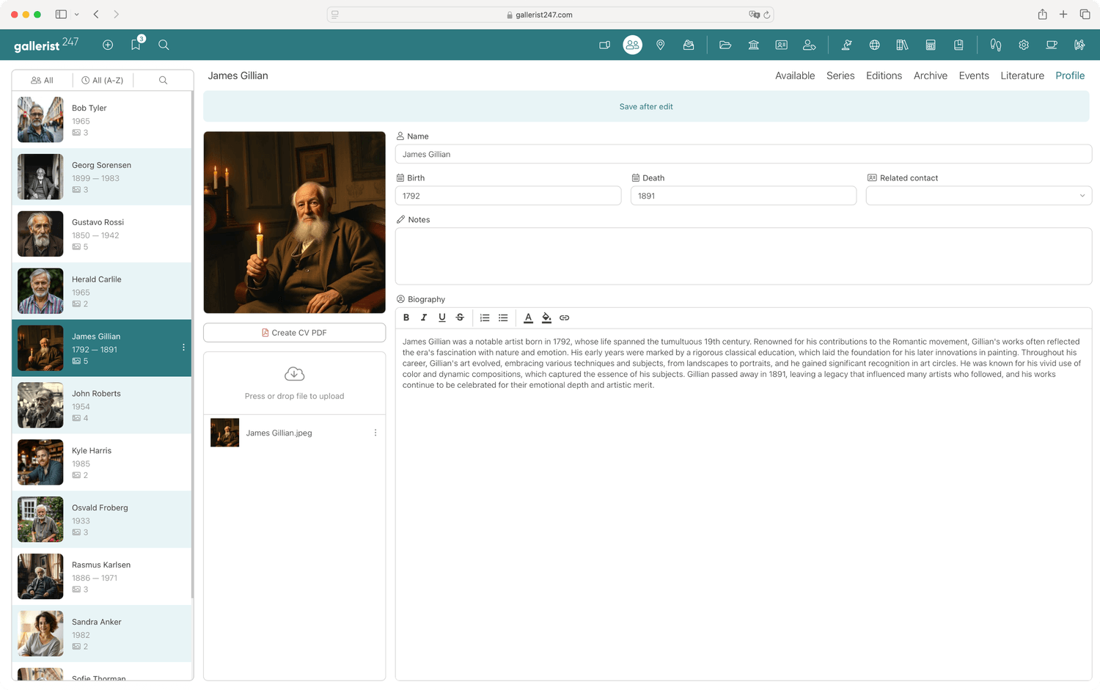Toggle bold formatting in Biography editor

(x=406, y=318)
